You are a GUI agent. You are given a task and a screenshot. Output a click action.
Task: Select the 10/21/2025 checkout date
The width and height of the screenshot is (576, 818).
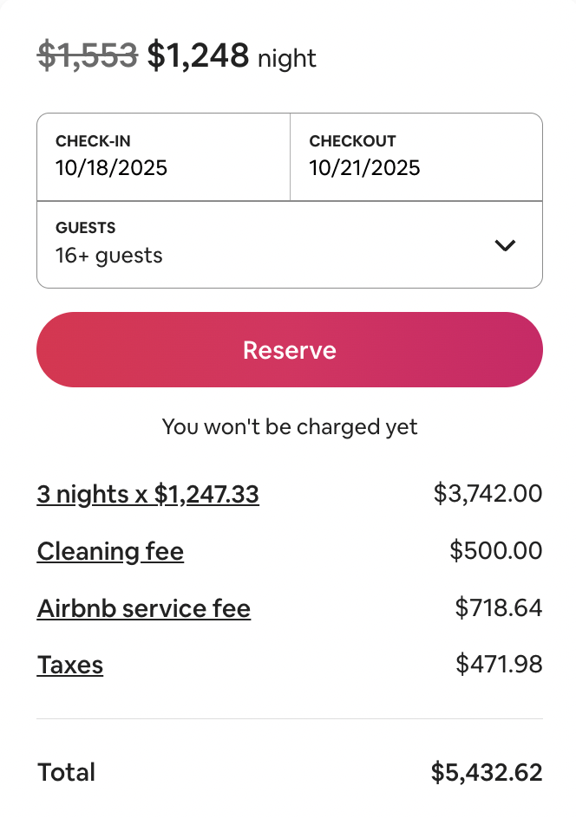364,167
